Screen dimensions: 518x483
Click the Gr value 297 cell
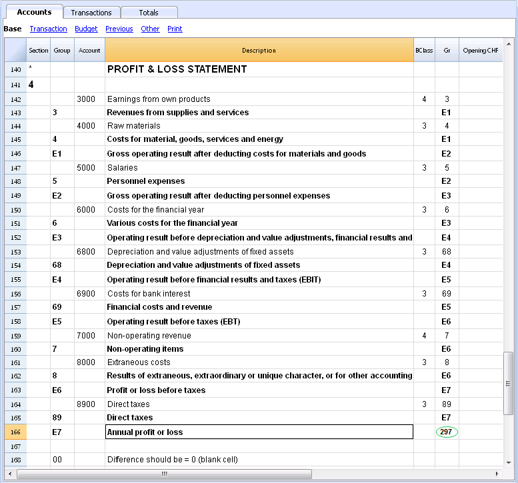[447, 432]
